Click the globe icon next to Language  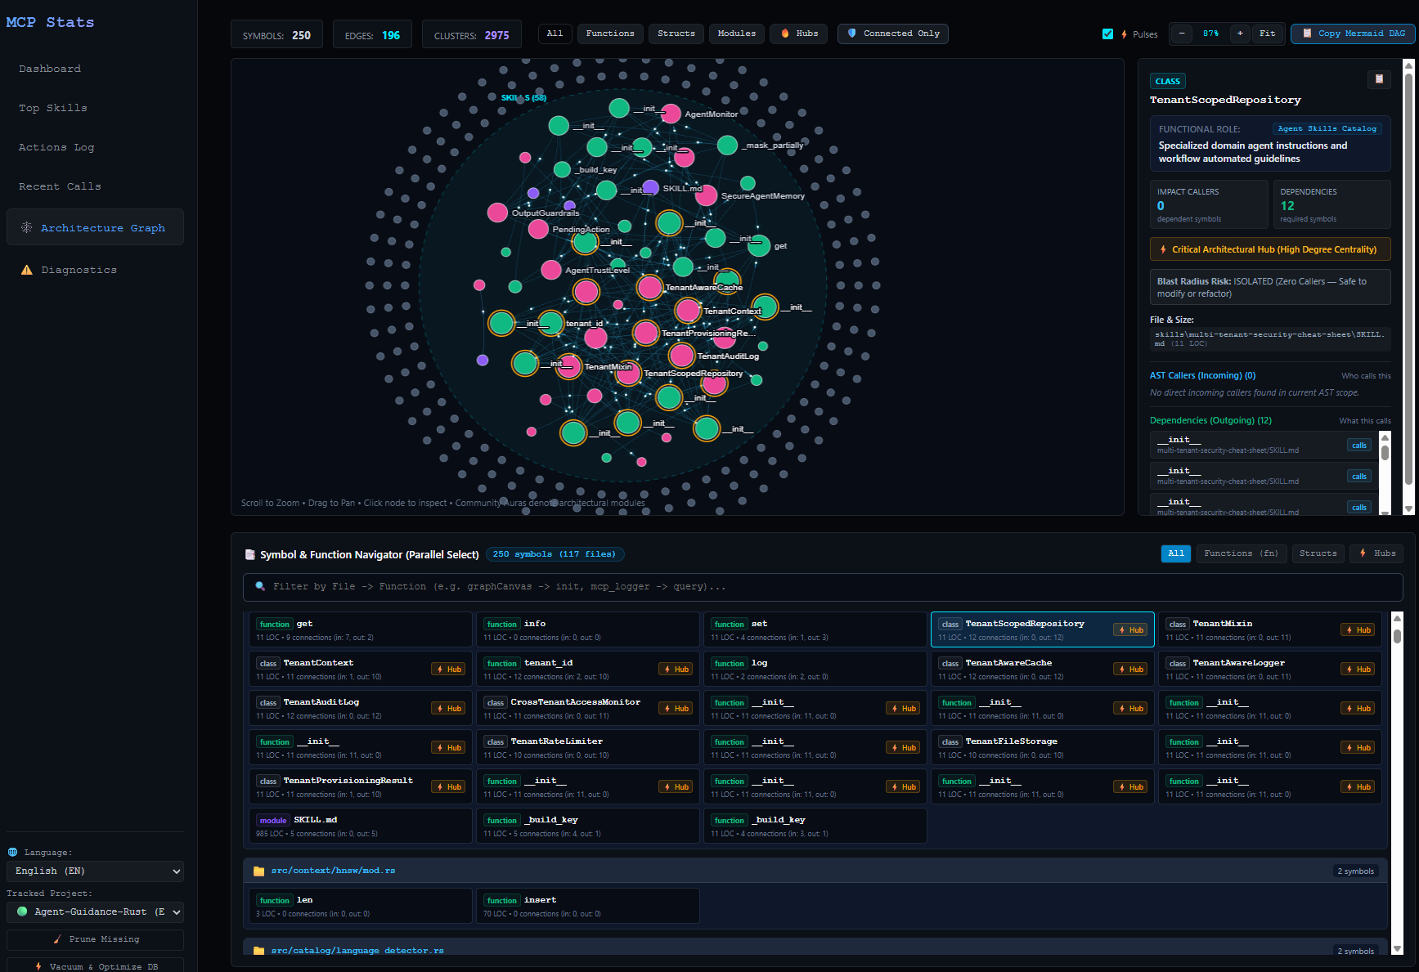point(12,852)
